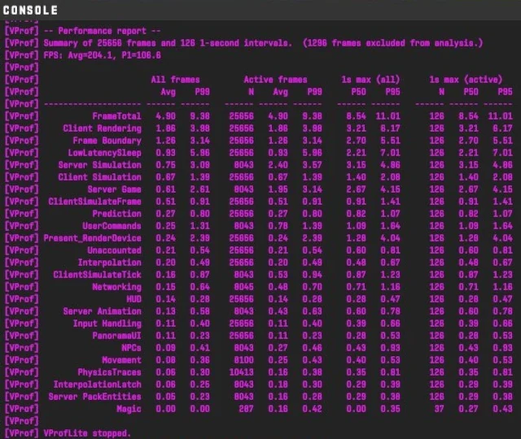
Task: Select the FrameTotal row label
Action: (x=116, y=116)
